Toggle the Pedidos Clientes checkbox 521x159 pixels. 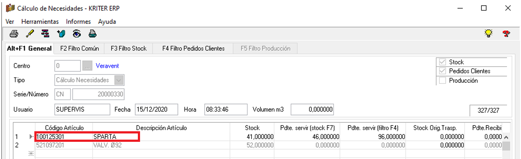(x=442, y=71)
